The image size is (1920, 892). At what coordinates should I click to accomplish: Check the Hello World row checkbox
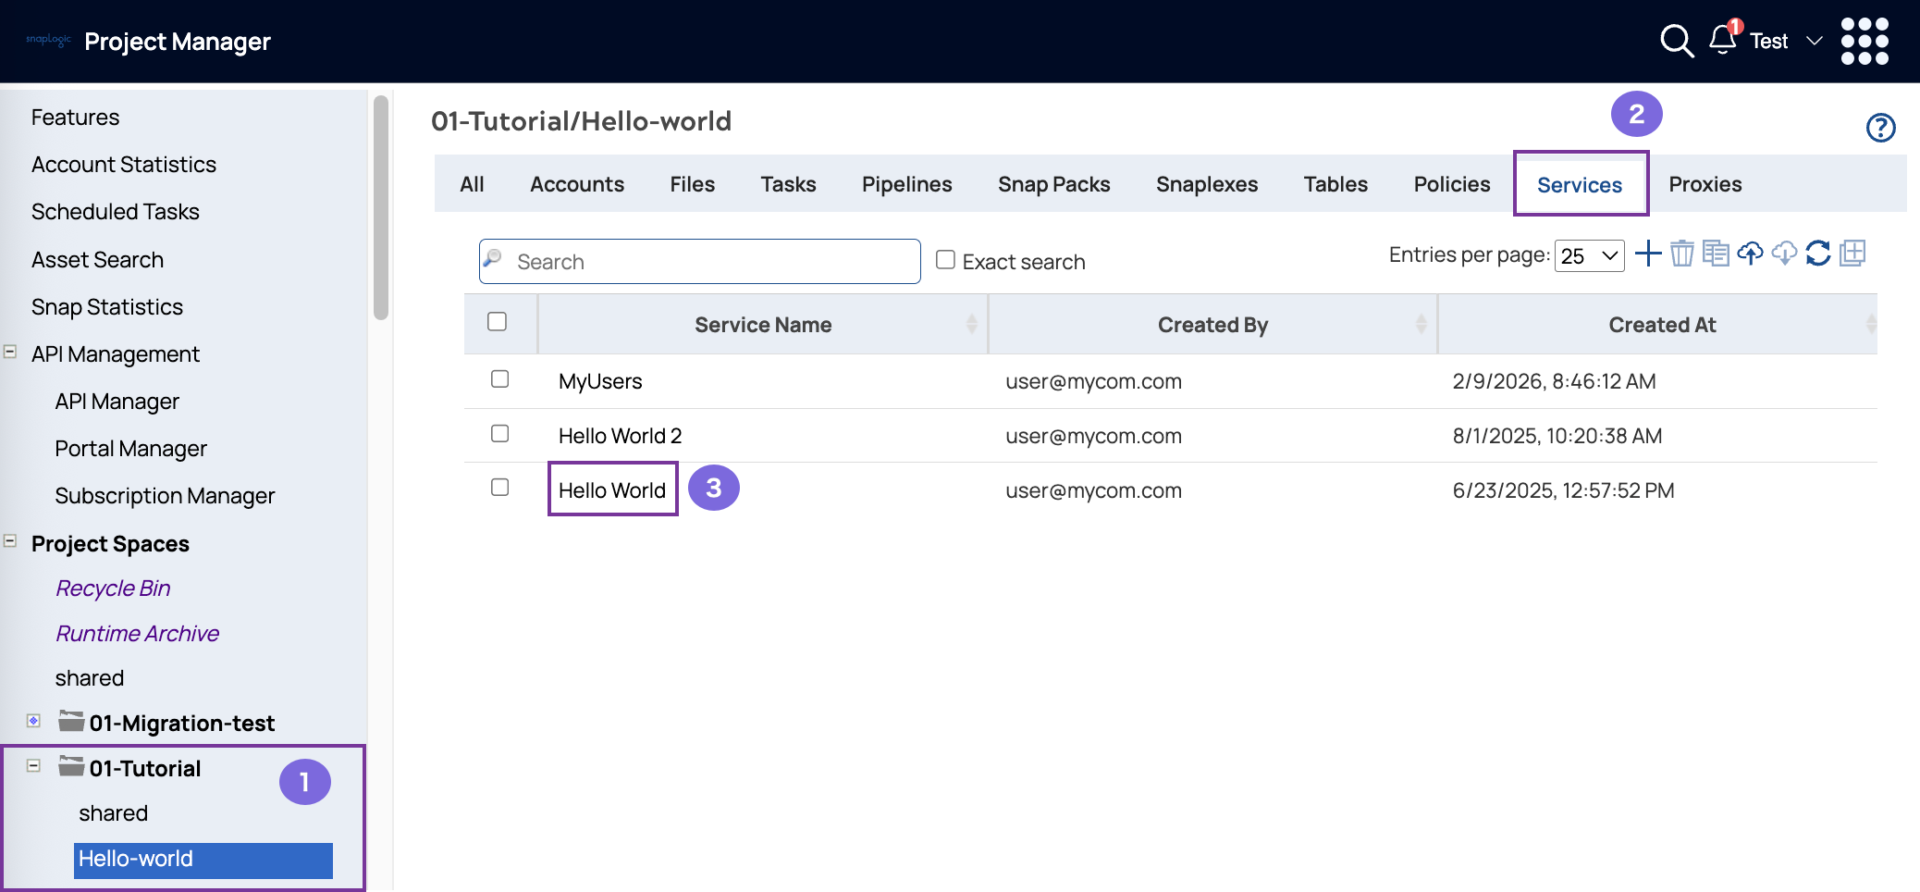point(499,487)
